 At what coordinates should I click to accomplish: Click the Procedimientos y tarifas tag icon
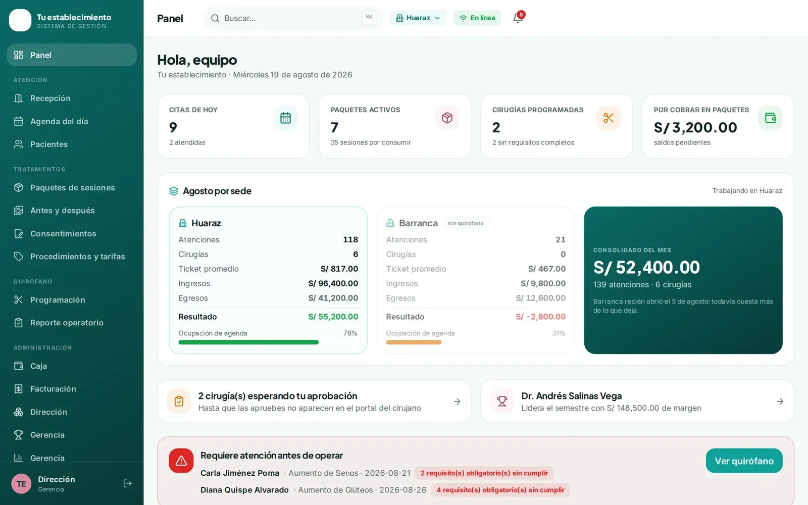pyautogui.click(x=19, y=256)
